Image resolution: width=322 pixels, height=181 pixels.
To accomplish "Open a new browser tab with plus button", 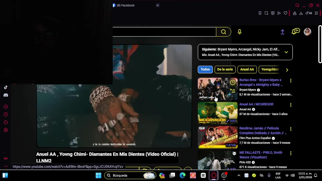I will tap(157, 5).
